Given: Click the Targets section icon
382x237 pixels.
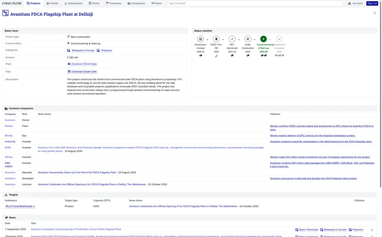Looking at the screenshot, I should 6,195.
